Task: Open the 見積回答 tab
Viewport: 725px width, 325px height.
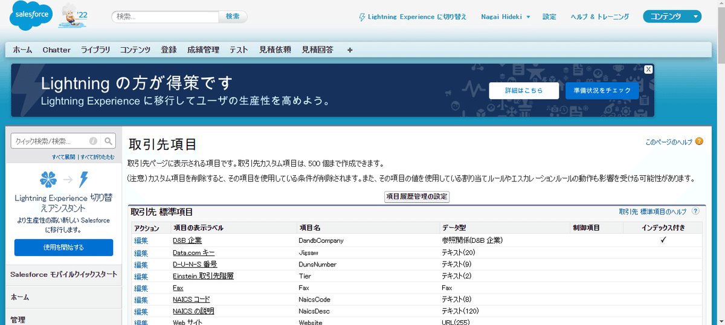Action: pyautogui.click(x=317, y=50)
